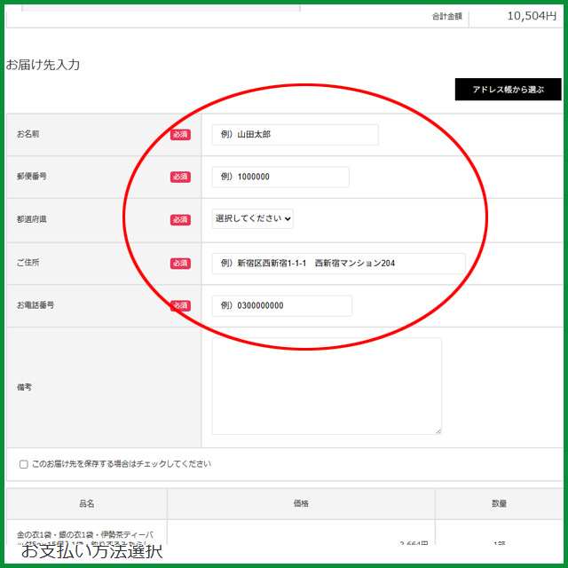Click the 必須 badge beside 郵便番号
568x568 pixels.
point(180,177)
